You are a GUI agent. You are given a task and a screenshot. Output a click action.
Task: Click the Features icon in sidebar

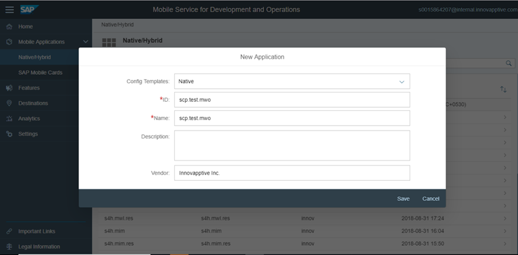(9, 88)
